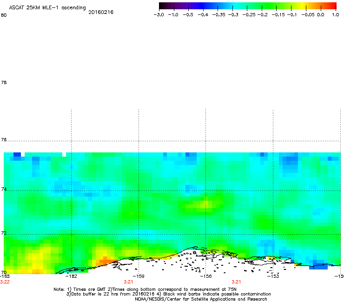Click the '-3.0' color scale label
This screenshot has width=344, height=302.
point(159,15)
